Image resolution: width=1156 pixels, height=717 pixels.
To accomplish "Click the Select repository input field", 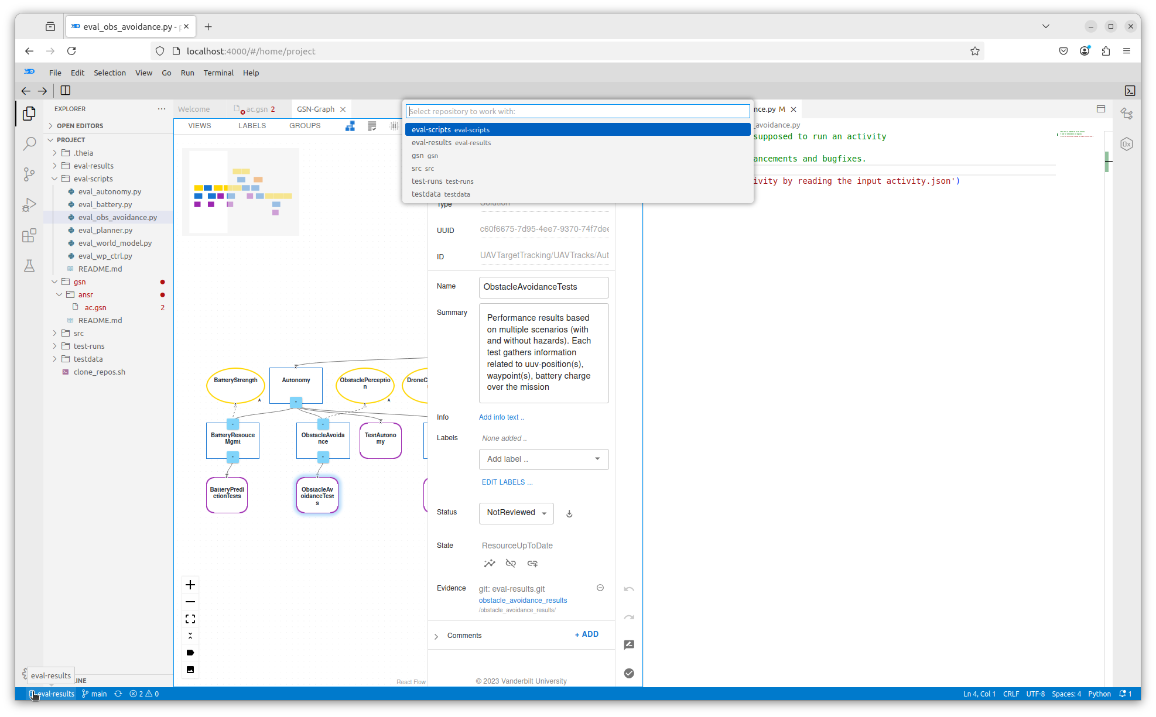I will [x=577, y=111].
